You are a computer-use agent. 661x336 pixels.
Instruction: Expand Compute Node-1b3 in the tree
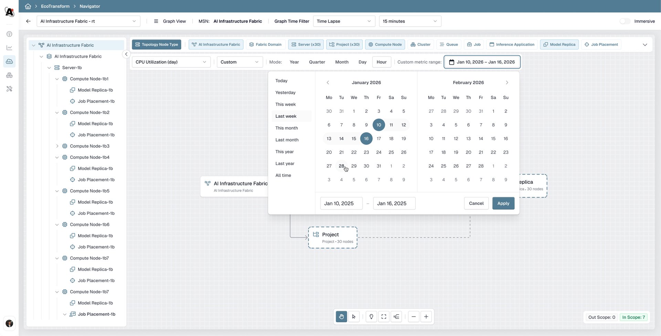tap(57, 146)
